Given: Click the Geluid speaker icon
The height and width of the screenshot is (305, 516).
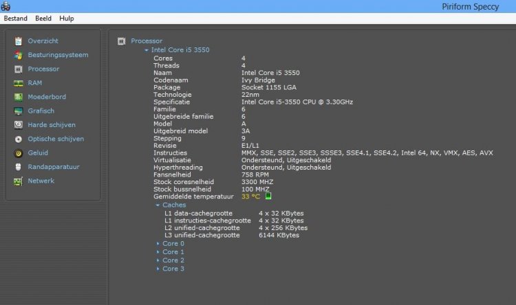Looking at the screenshot, I should pyautogui.click(x=19, y=153).
